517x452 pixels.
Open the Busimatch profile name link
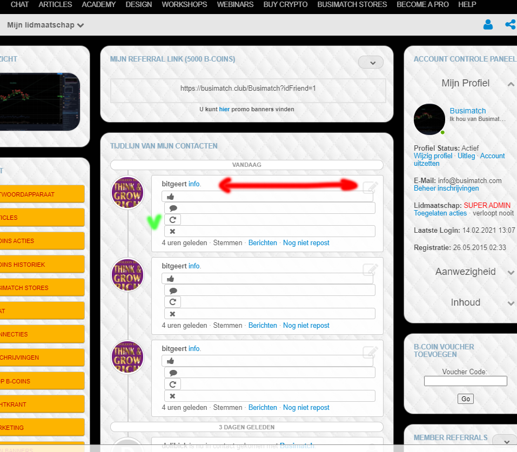(467, 111)
